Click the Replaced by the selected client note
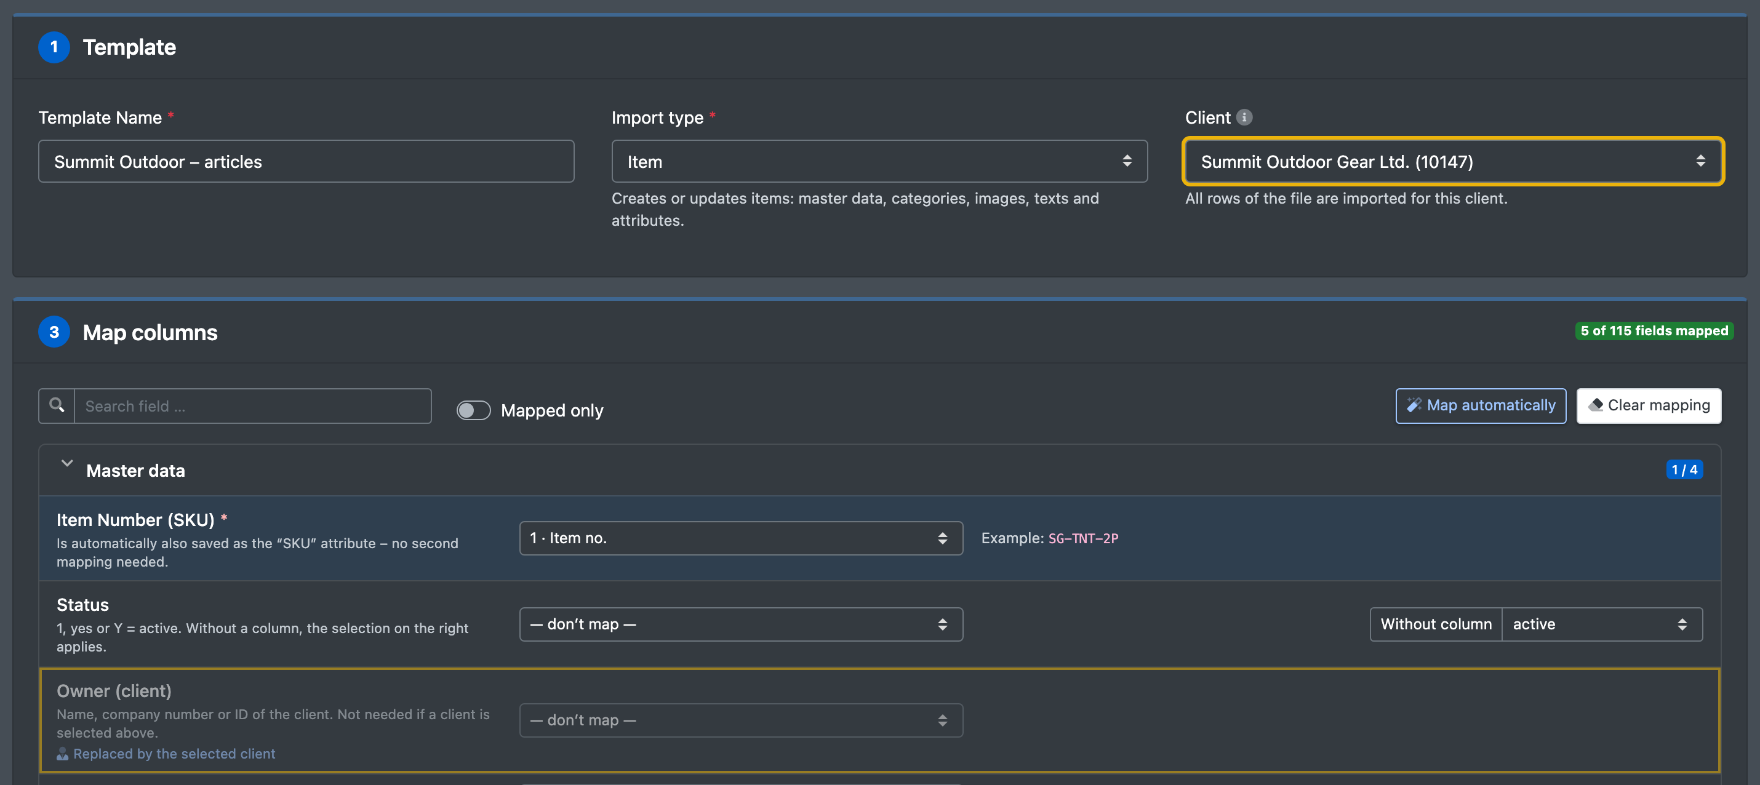The height and width of the screenshot is (785, 1760). tap(174, 754)
